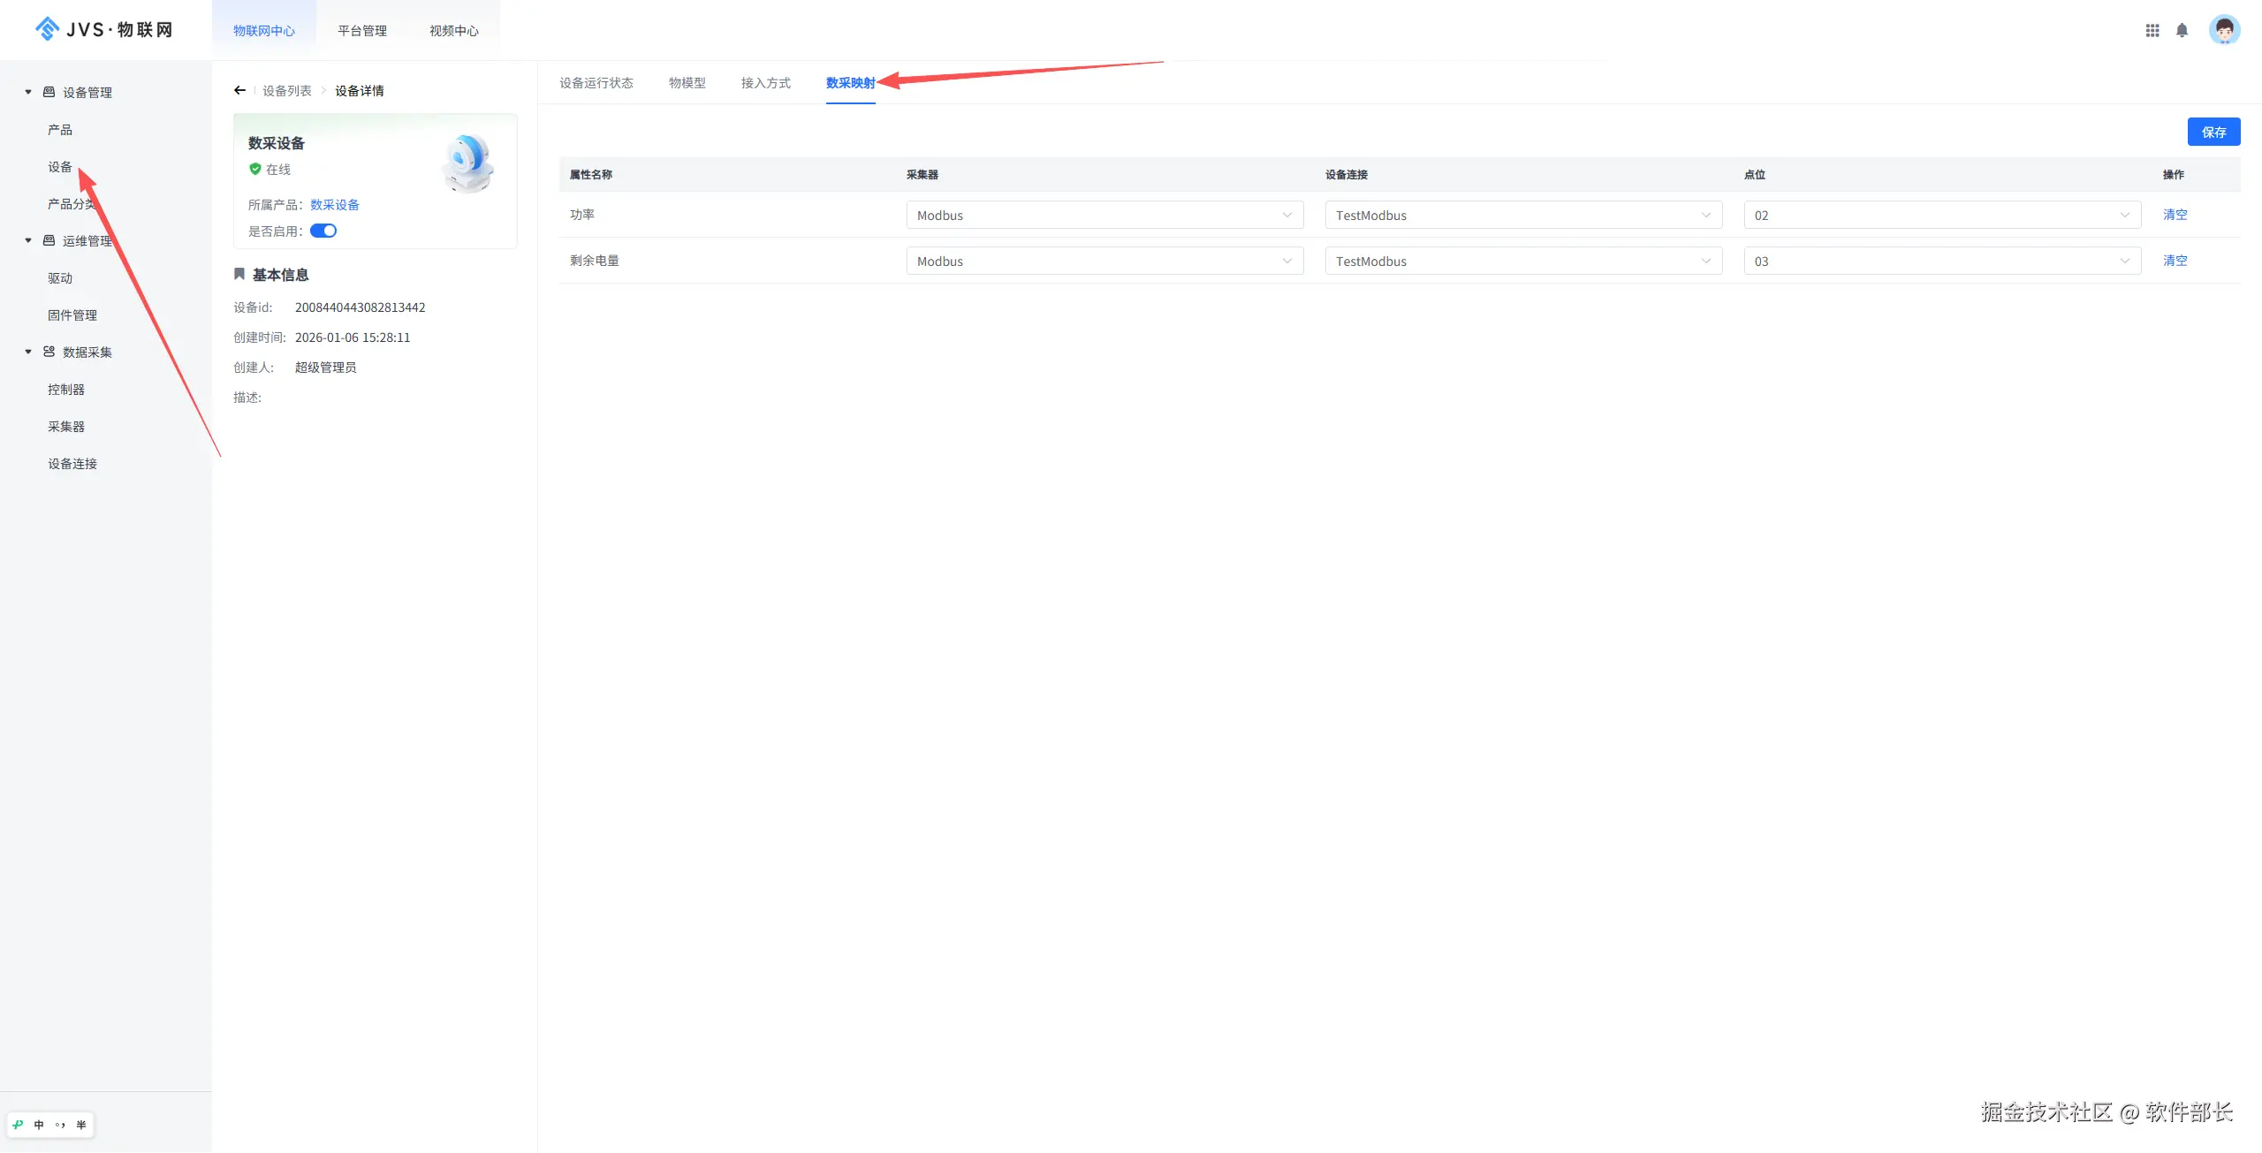Click the 中 input method icon
This screenshot has height=1153, width=2262.
[39, 1125]
